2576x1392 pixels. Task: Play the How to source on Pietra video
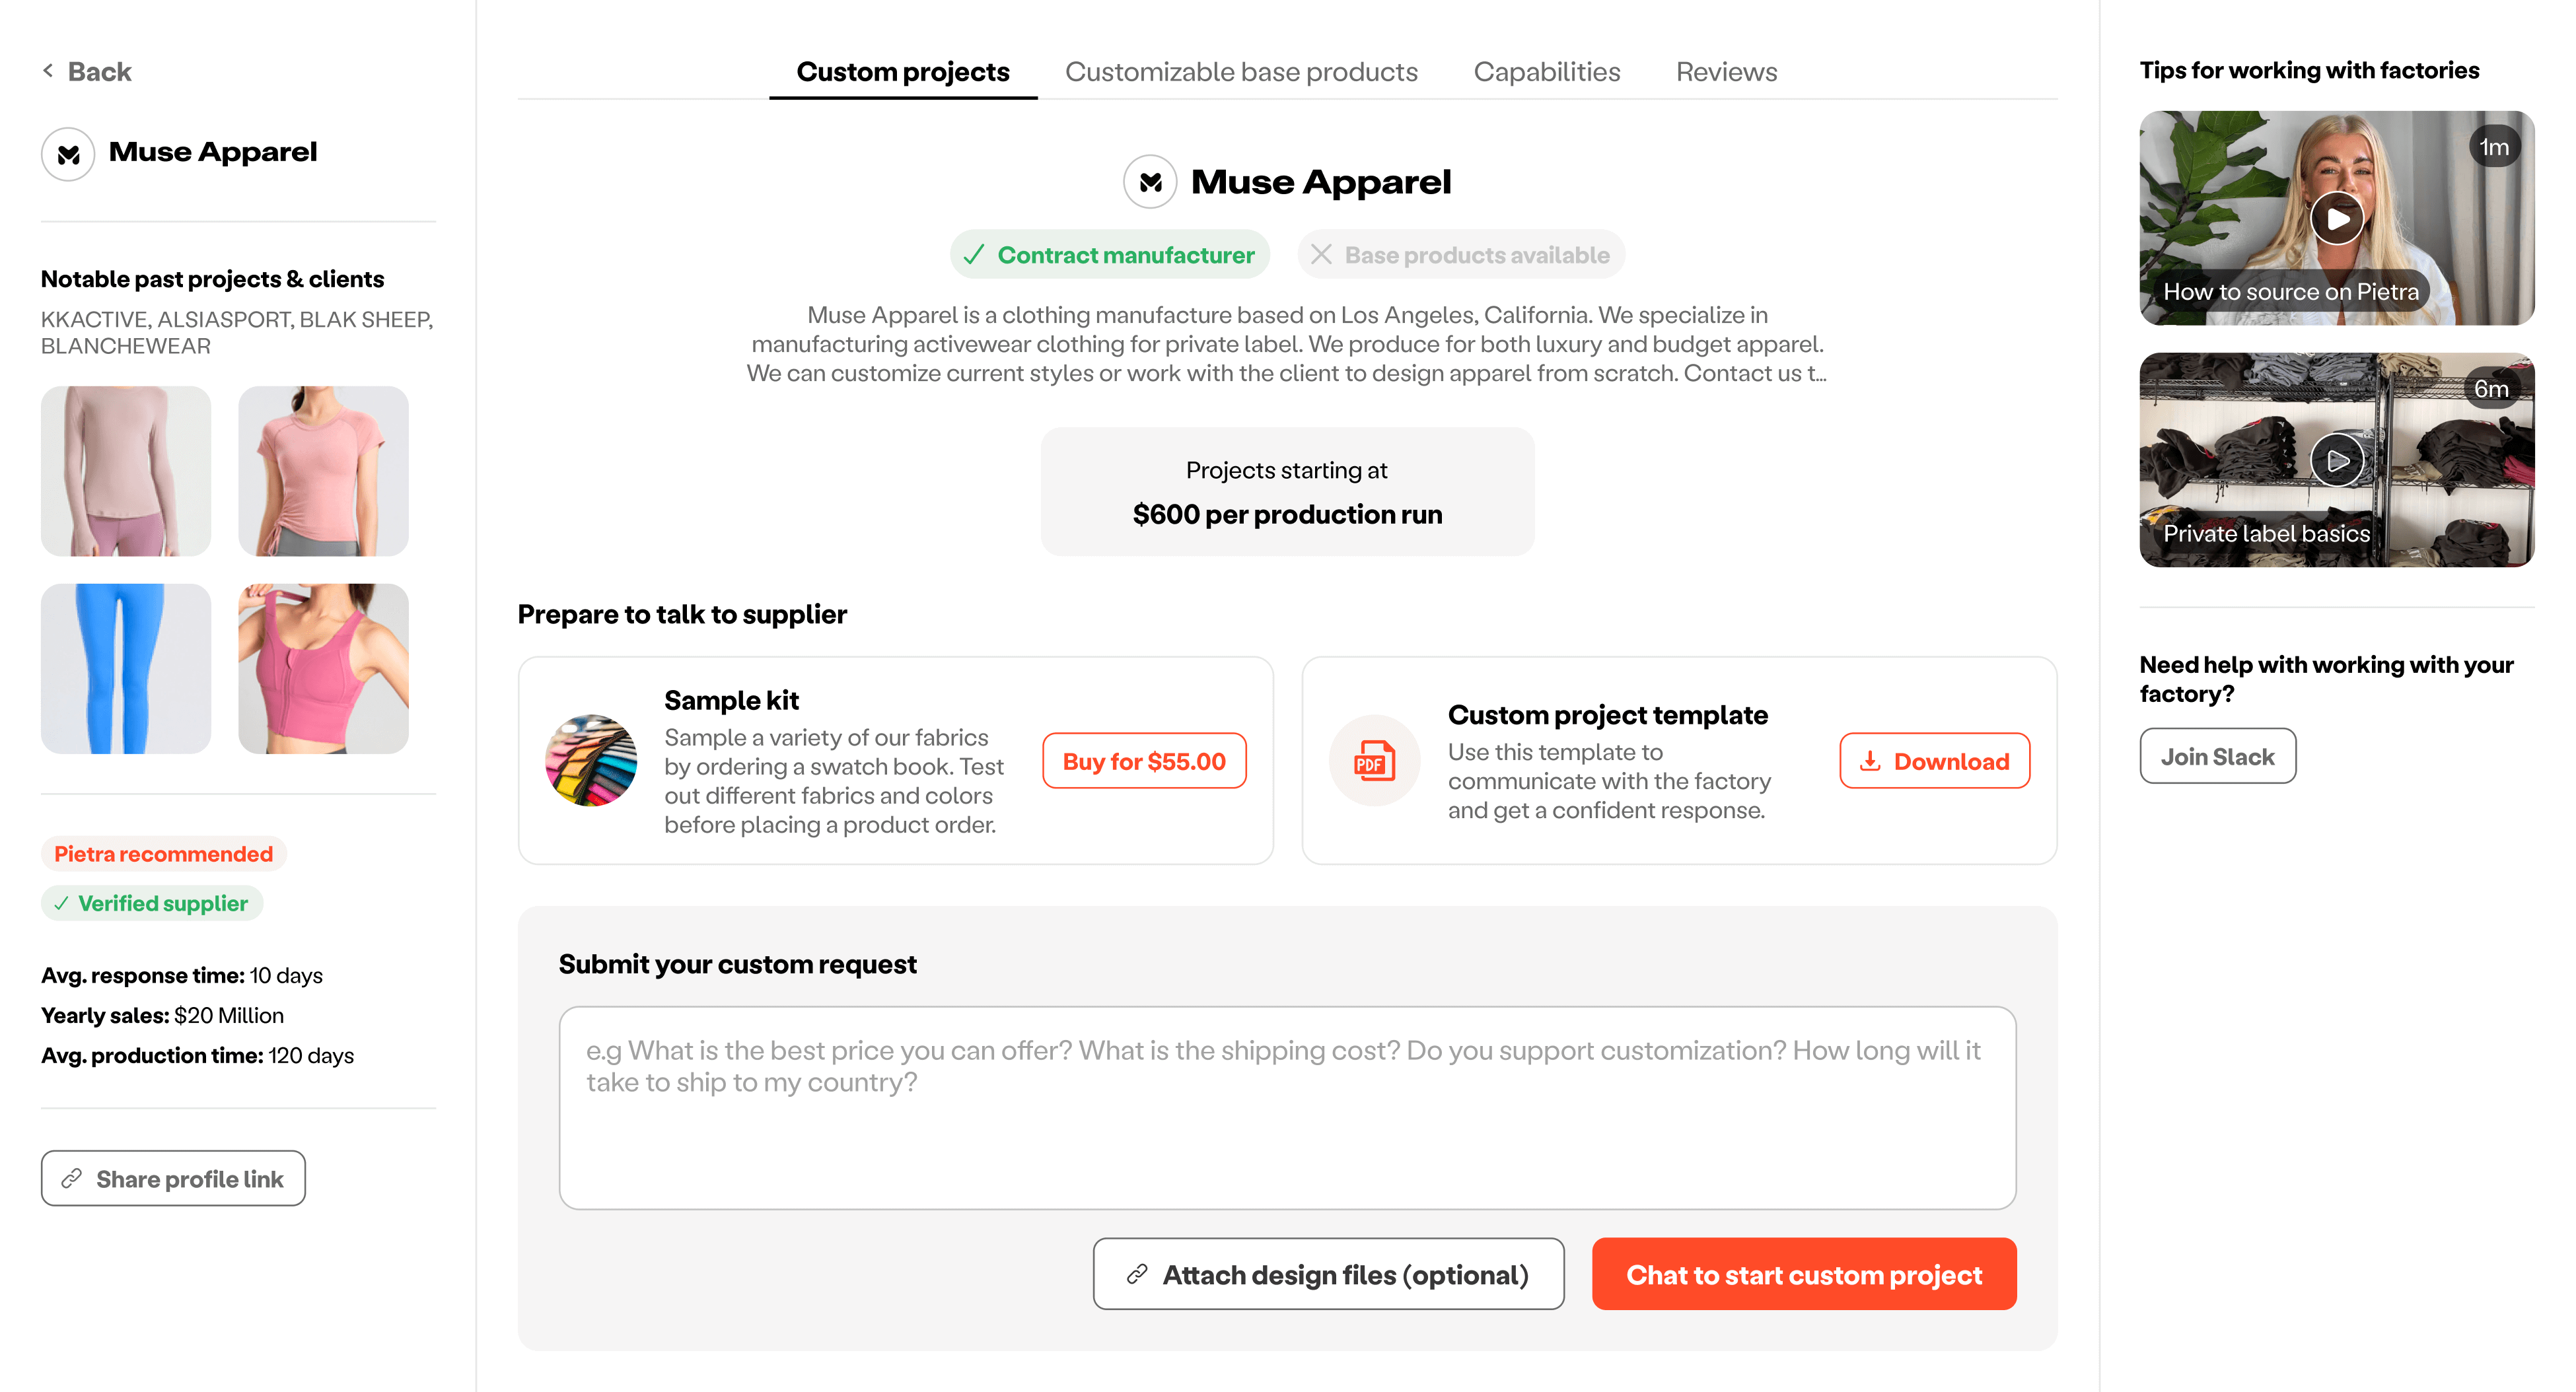coord(2336,218)
